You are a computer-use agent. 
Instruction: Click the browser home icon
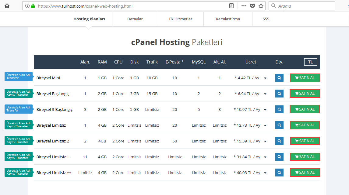7,6
